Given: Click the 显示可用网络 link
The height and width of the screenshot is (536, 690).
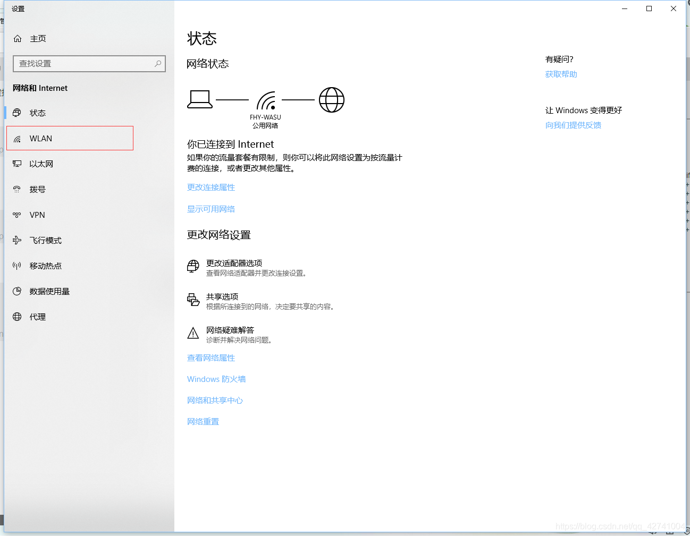Looking at the screenshot, I should pyautogui.click(x=211, y=209).
